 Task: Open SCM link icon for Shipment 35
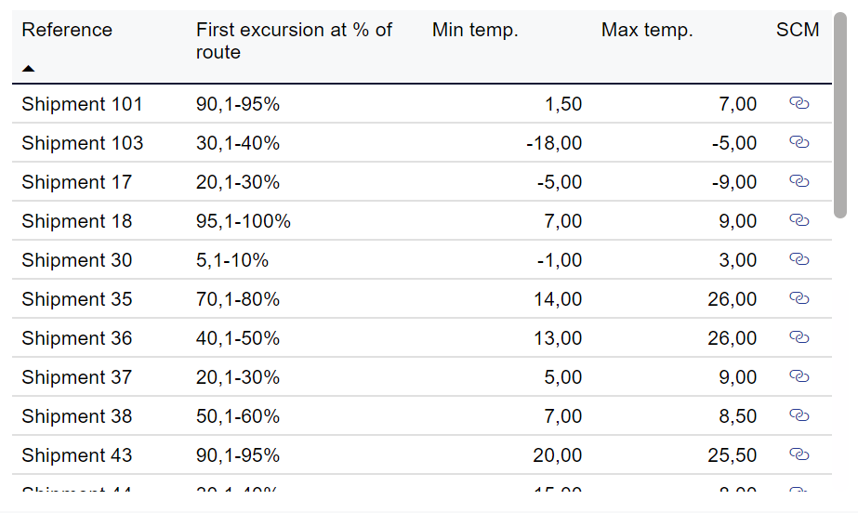point(799,298)
